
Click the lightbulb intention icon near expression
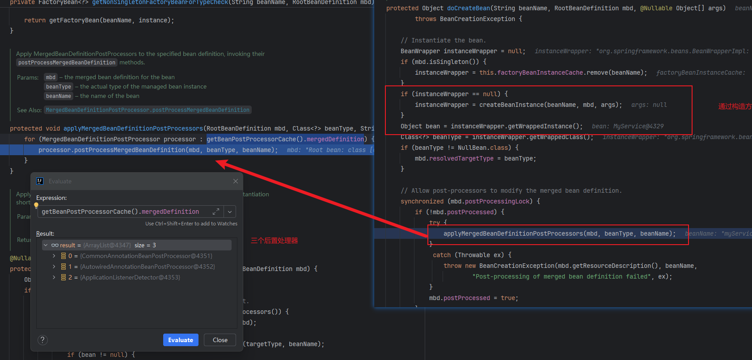pyautogui.click(x=36, y=206)
